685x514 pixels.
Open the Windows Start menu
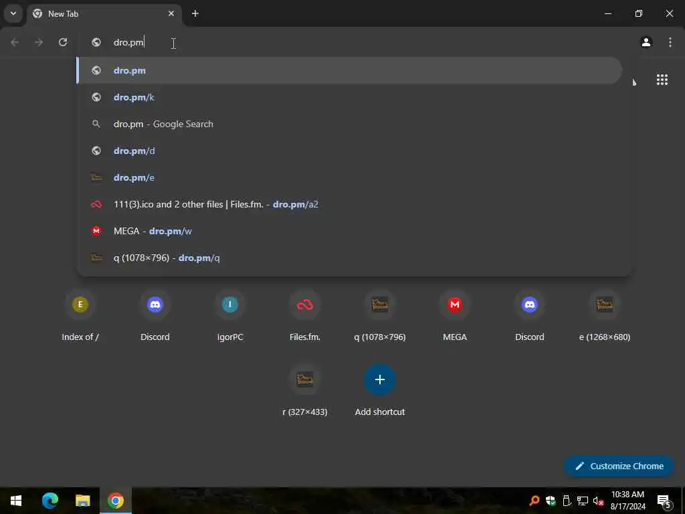tap(16, 501)
